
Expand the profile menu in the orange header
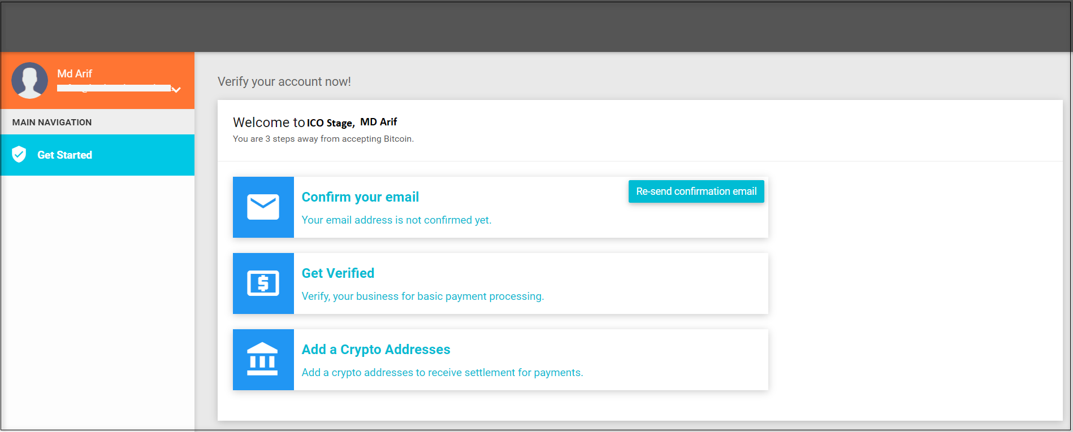click(x=176, y=89)
